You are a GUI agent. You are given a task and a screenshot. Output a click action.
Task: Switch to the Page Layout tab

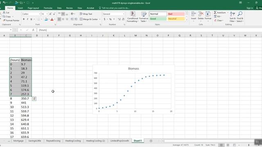(33, 8)
